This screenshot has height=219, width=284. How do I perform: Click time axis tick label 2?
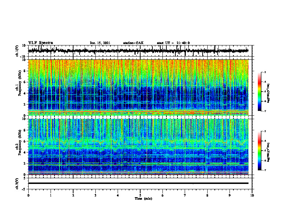73,195
